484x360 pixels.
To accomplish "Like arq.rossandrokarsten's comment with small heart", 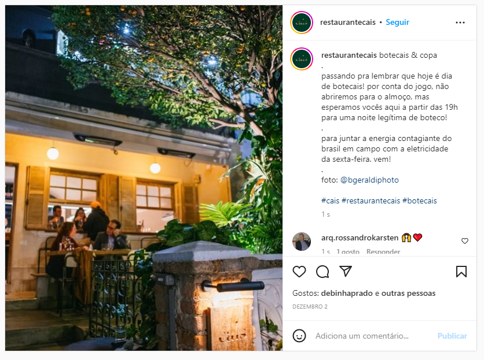I will point(464,241).
